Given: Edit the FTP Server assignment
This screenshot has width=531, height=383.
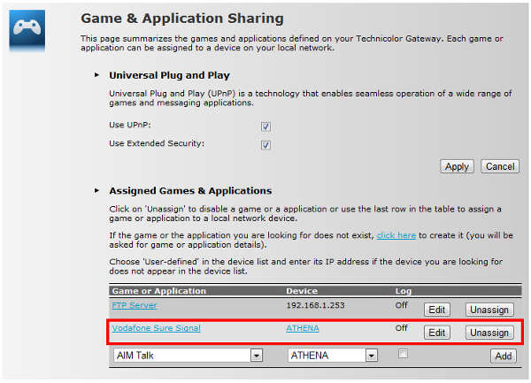Looking at the screenshot, I should coord(437,310).
